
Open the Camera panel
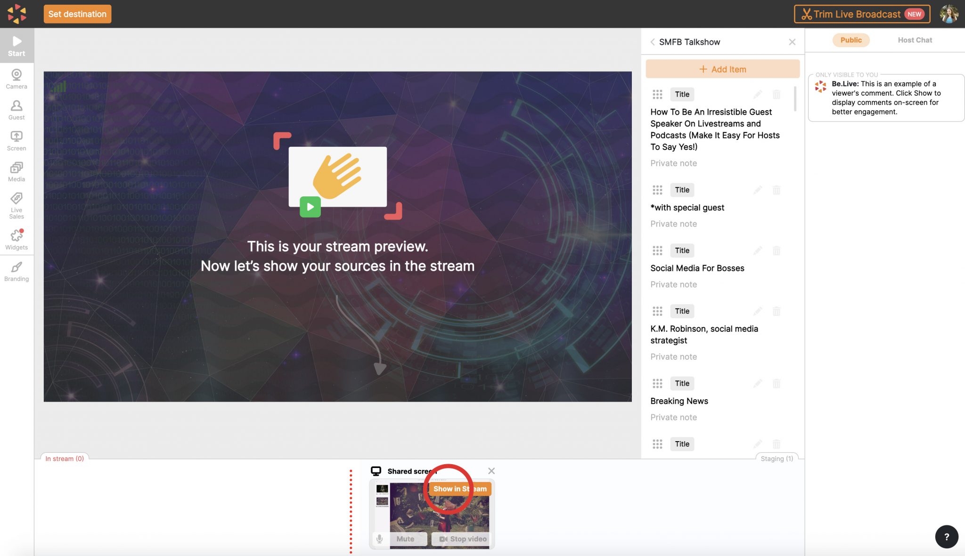16,79
